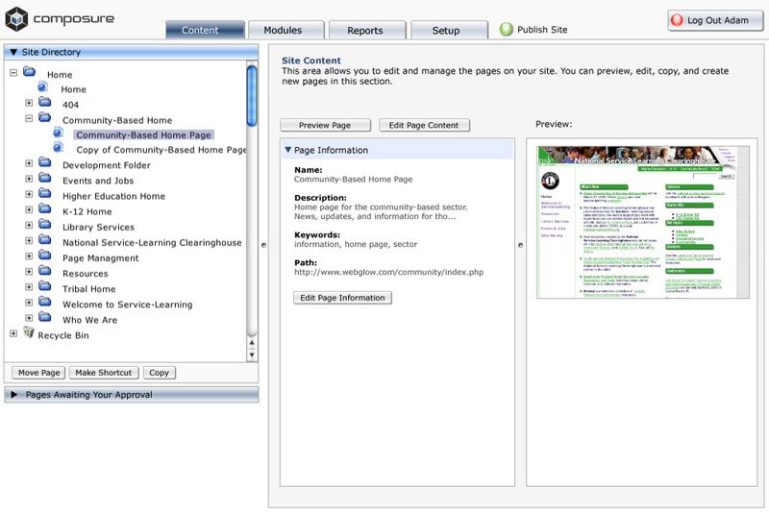Open the Reports tab
The height and width of the screenshot is (513, 769).
pyautogui.click(x=364, y=31)
